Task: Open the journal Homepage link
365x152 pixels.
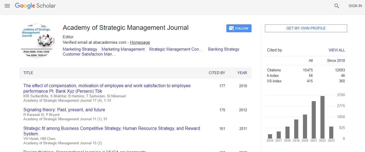Action: coord(140,42)
